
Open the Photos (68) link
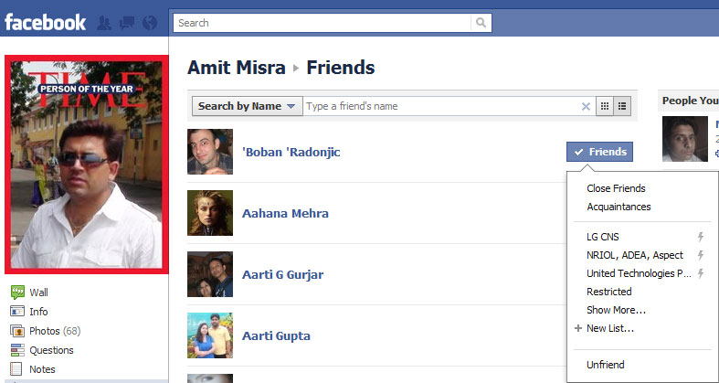pos(55,331)
